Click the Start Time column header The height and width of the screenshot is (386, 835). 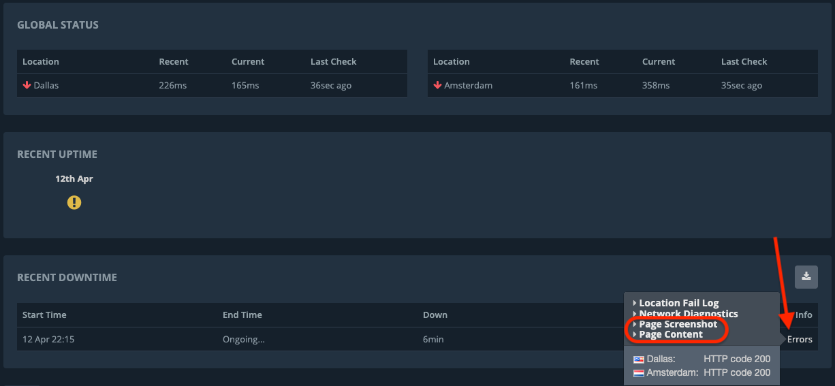point(44,315)
